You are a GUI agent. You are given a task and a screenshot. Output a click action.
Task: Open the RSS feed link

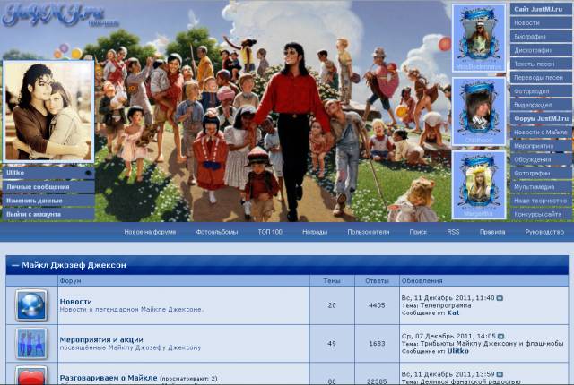453,232
